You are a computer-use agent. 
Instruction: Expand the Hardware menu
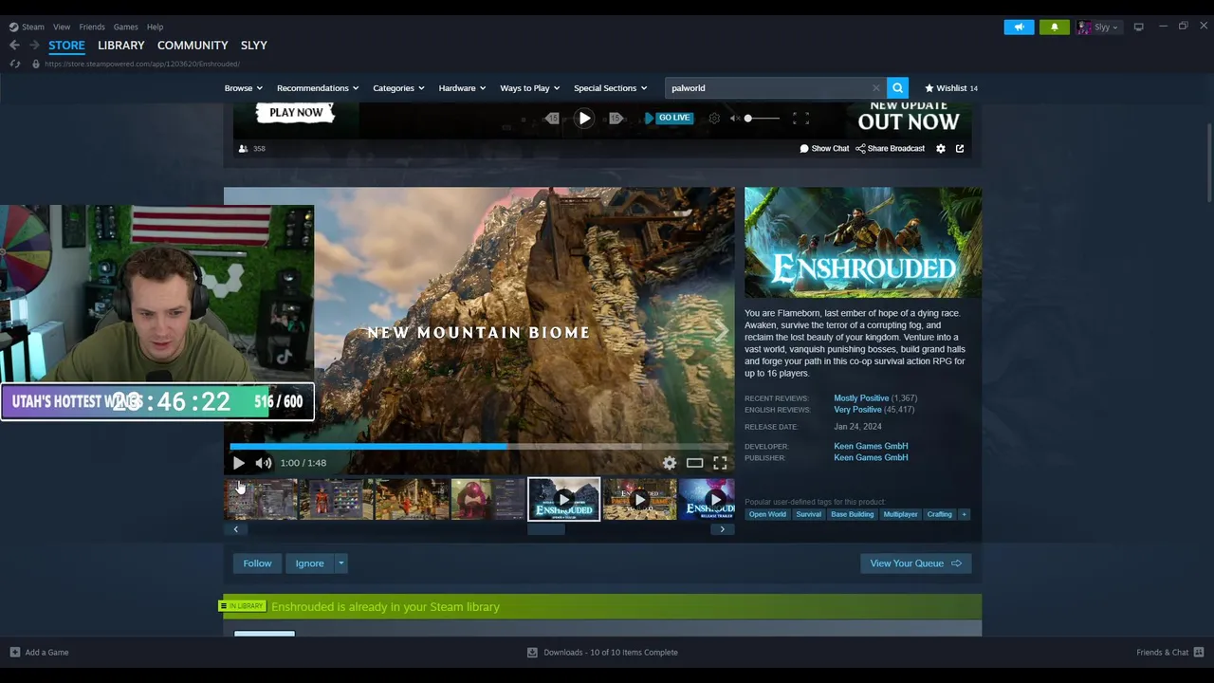[462, 88]
